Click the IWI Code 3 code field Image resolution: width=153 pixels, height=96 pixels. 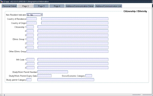pos(31,68)
